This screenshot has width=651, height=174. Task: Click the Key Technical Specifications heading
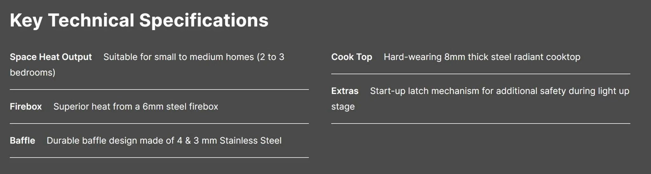pos(139,20)
